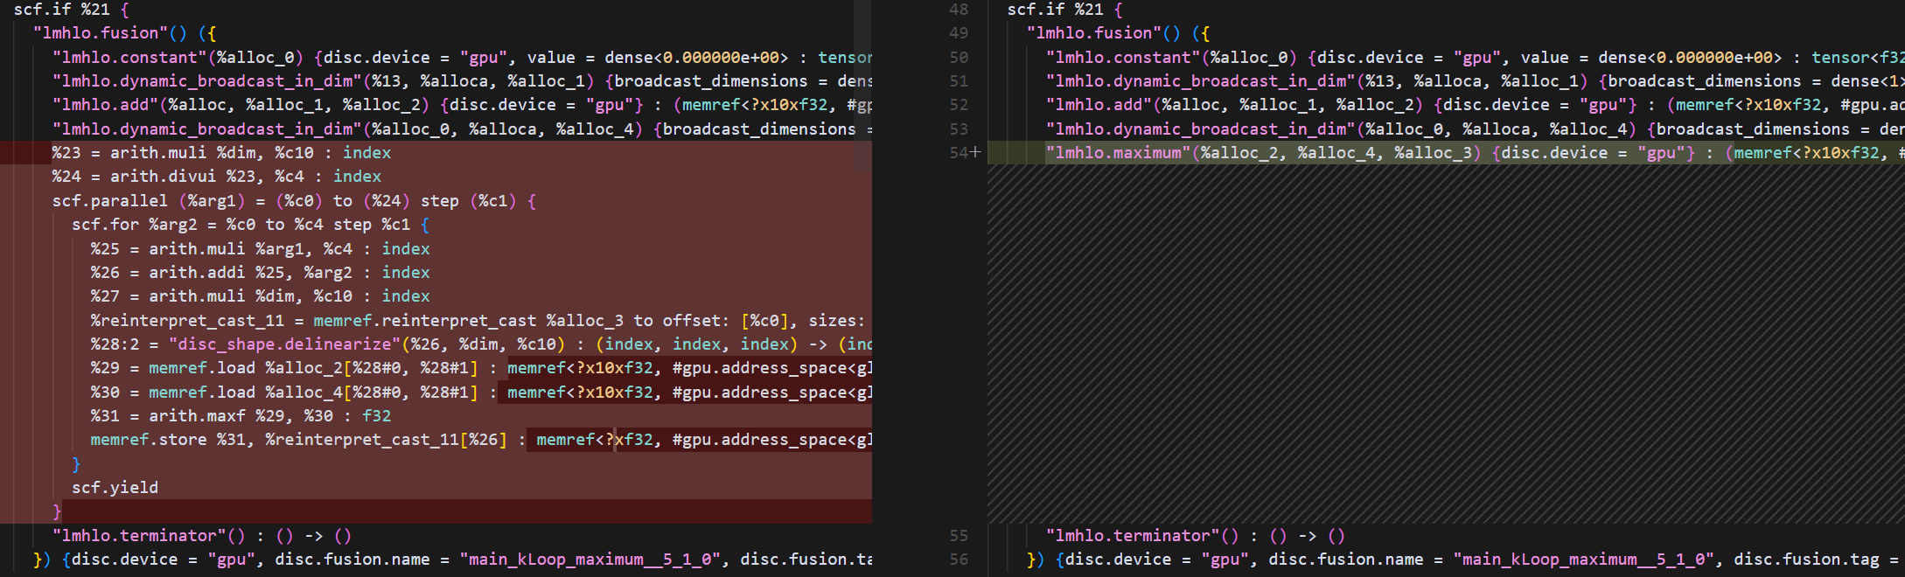The image size is (1905, 577).
Task: Click the hatched empty region in right pane
Action: tap(1443, 350)
